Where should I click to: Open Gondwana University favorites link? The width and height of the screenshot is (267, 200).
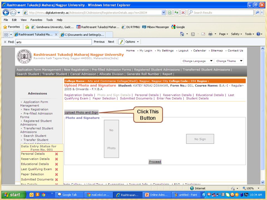[53, 27]
